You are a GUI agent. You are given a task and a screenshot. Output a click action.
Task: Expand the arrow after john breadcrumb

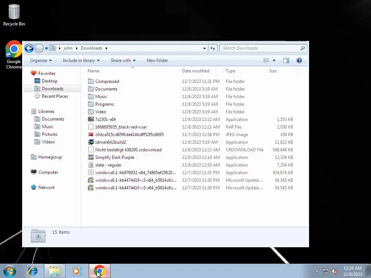(x=77, y=48)
